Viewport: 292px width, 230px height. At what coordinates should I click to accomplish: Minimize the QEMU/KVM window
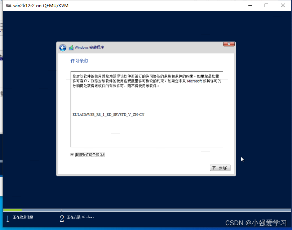[249, 5]
